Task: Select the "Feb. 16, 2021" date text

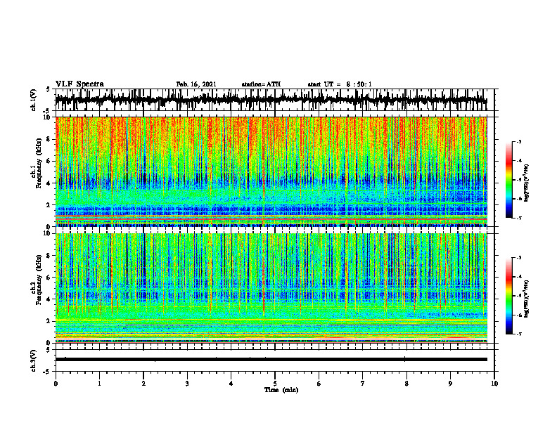Action: pyautogui.click(x=196, y=84)
